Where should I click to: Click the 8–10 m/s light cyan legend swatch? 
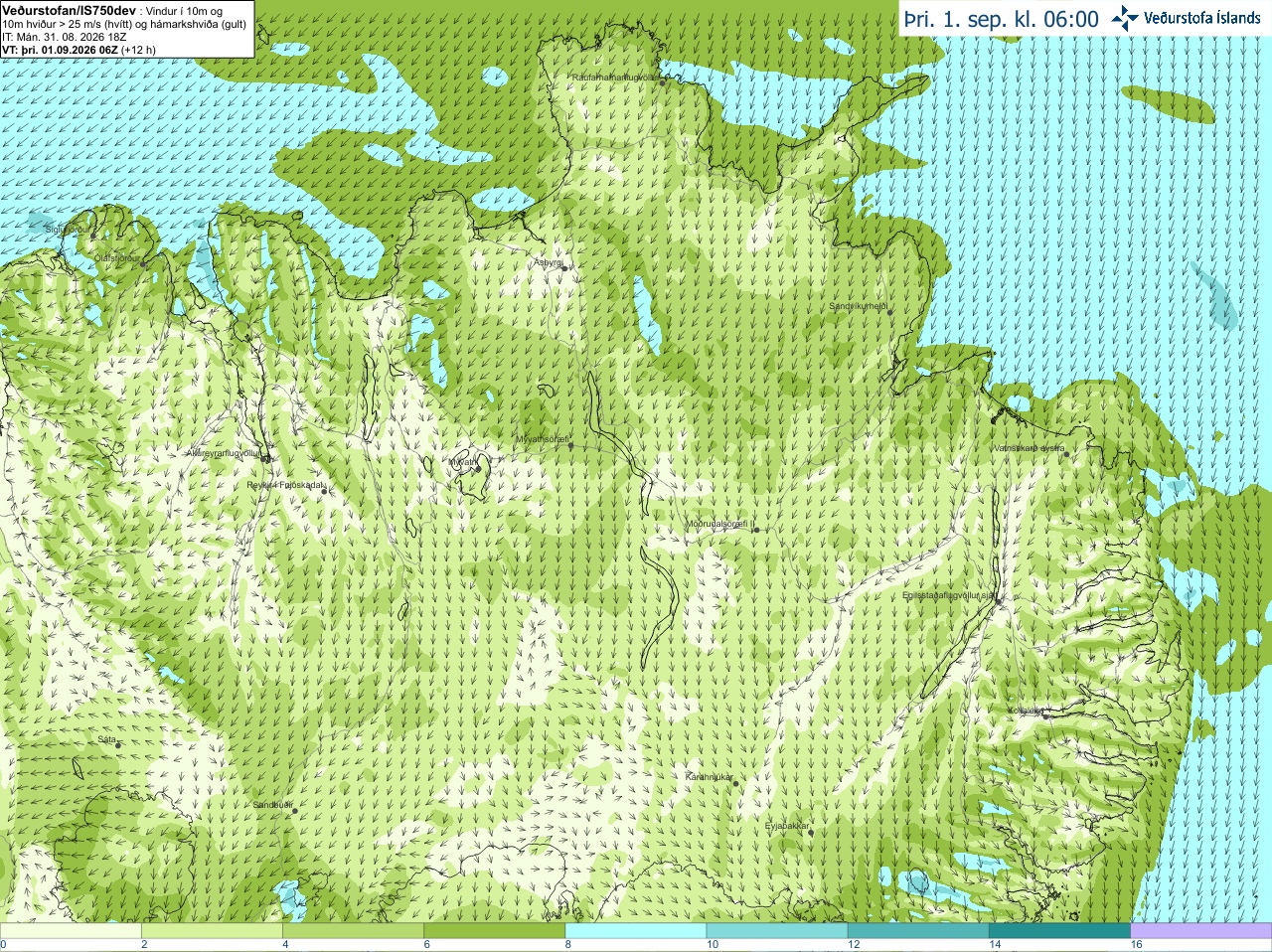[636, 931]
